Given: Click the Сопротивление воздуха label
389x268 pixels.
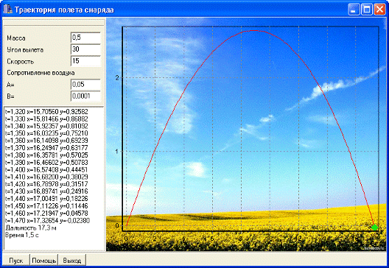Looking at the screenshot, I should point(41,73).
